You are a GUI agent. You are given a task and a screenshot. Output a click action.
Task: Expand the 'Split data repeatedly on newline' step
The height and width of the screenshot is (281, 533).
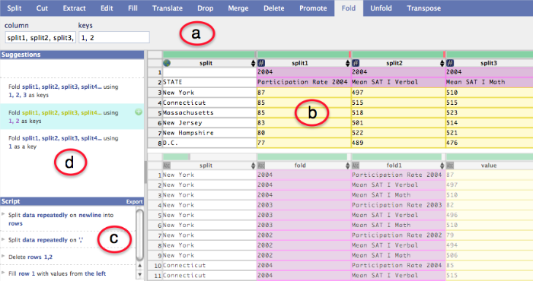tap(3, 214)
